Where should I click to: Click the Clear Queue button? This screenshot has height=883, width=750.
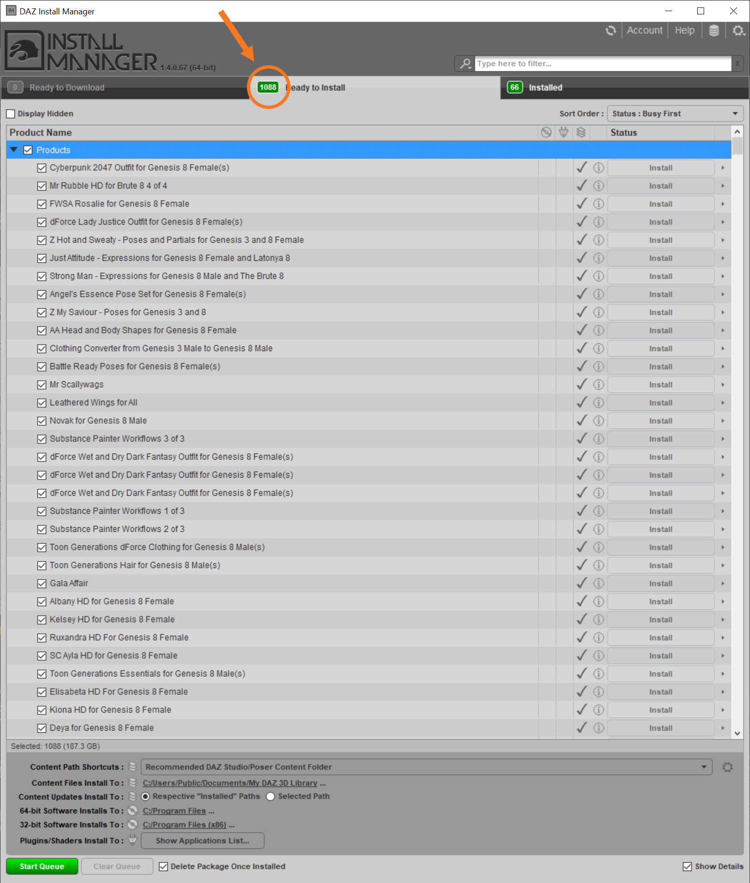[117, 866]
